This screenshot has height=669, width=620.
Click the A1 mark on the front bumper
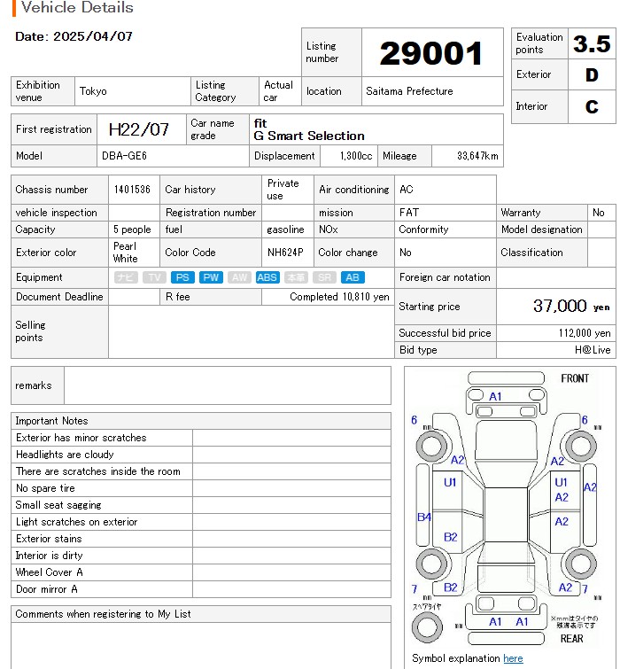point(495,396)
